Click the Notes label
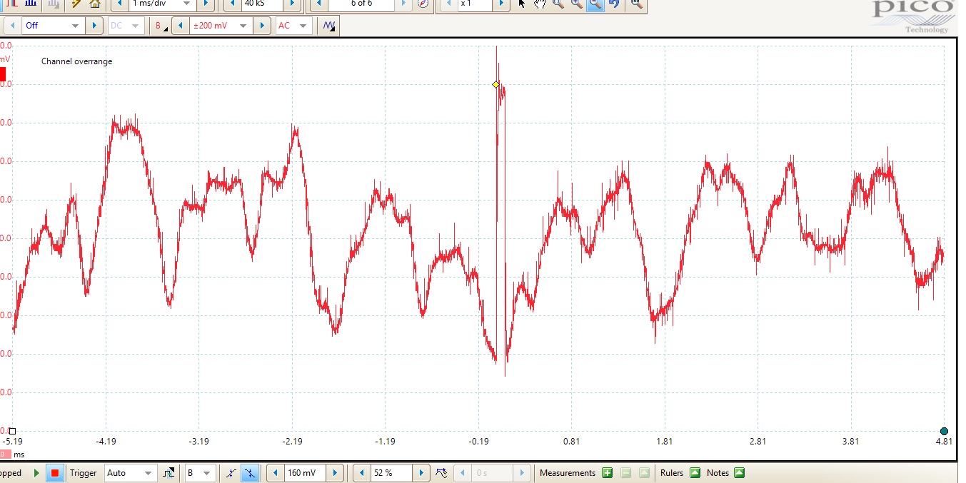The width and height of the screenshot is (966, 483). (x=718, y=473)
